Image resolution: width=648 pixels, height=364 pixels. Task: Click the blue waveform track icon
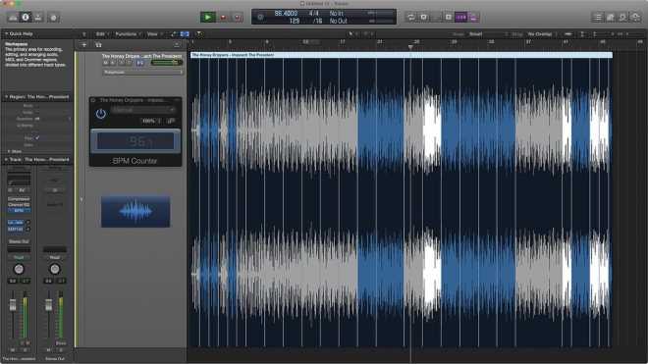(135, 212)
